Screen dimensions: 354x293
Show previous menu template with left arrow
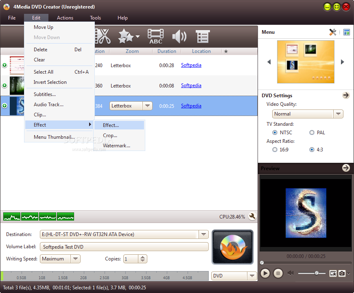[269, 62]
